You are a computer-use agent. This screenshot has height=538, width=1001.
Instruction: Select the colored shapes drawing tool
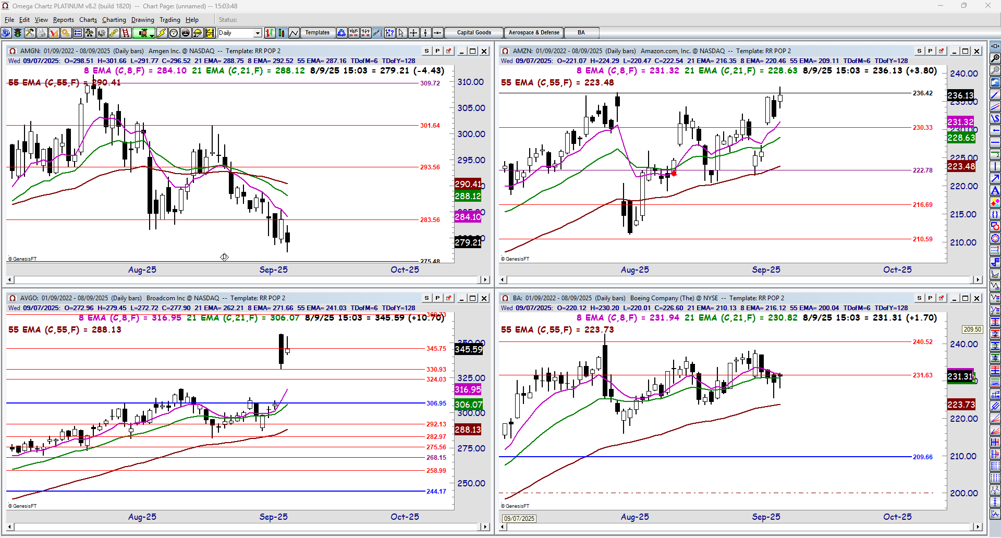[x=995, y=203]
